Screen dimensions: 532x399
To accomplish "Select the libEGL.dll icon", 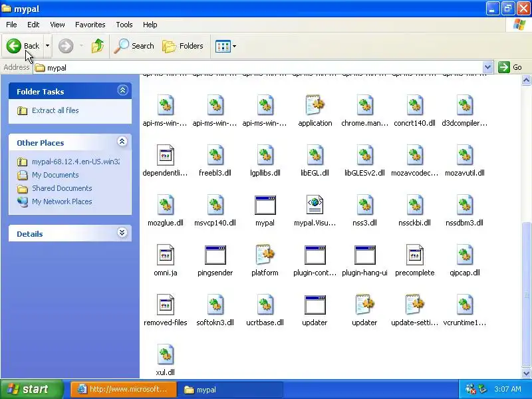I will [x=315, y=155].
